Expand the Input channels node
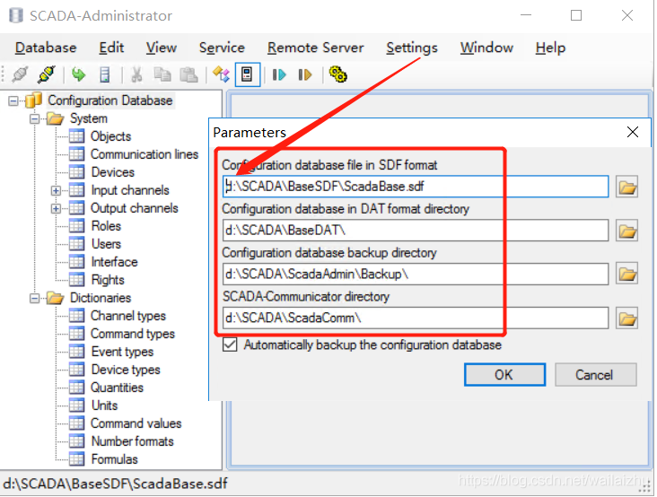657x497 pixels. pos(56,191)
